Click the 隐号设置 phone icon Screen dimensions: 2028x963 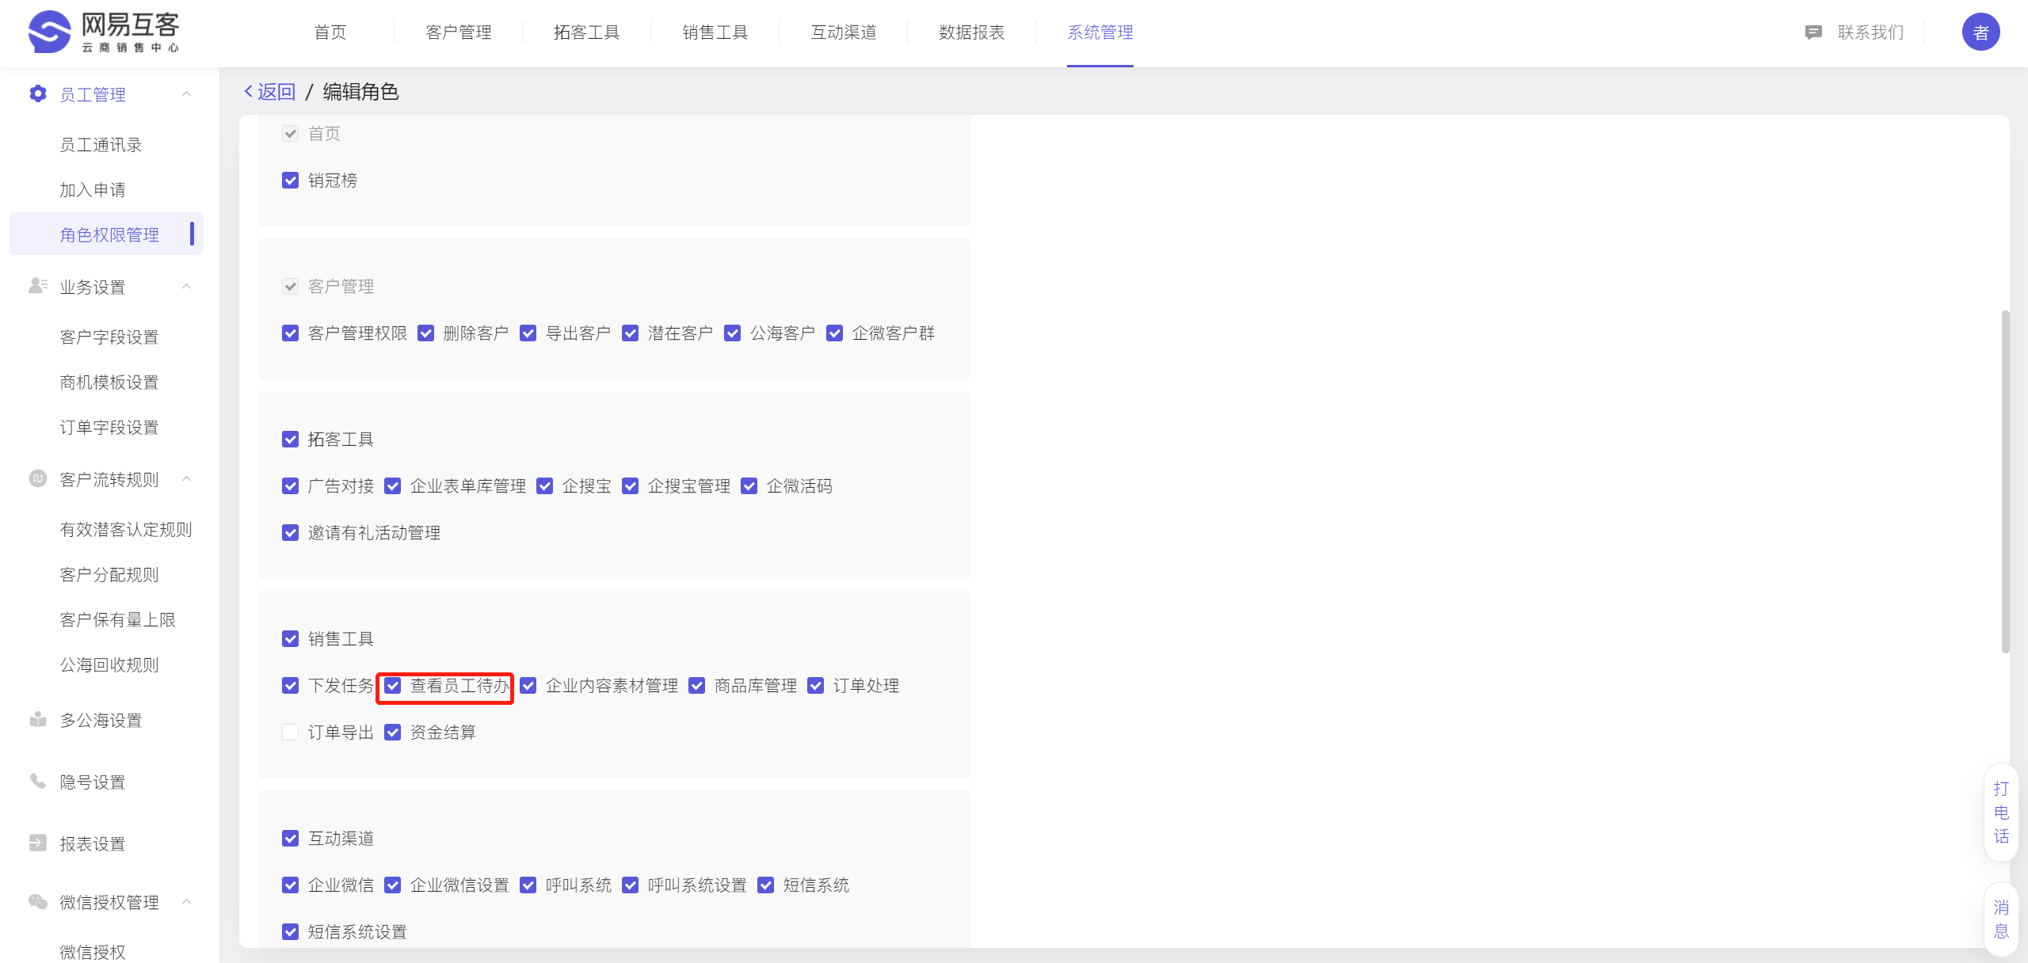37,781
